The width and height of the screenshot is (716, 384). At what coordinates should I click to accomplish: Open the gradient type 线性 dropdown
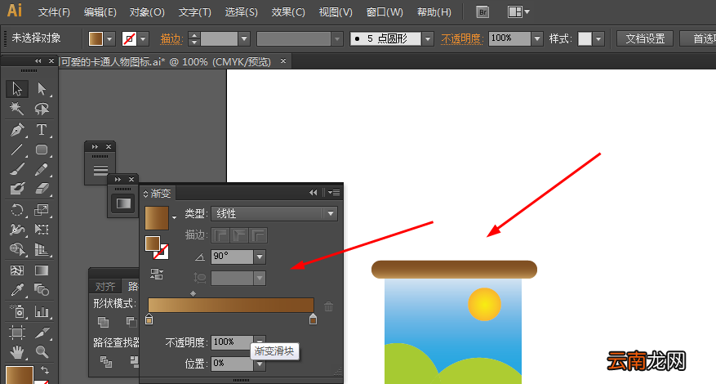coord(331,213)
